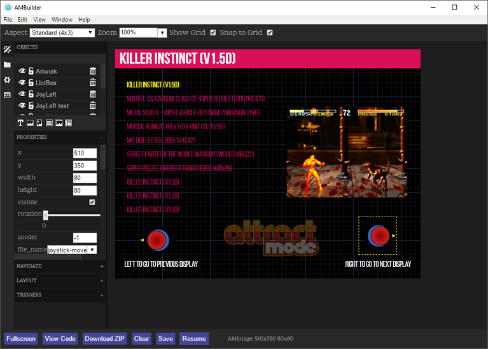Add a new listbox object (lines icon)

click(49, 123)
